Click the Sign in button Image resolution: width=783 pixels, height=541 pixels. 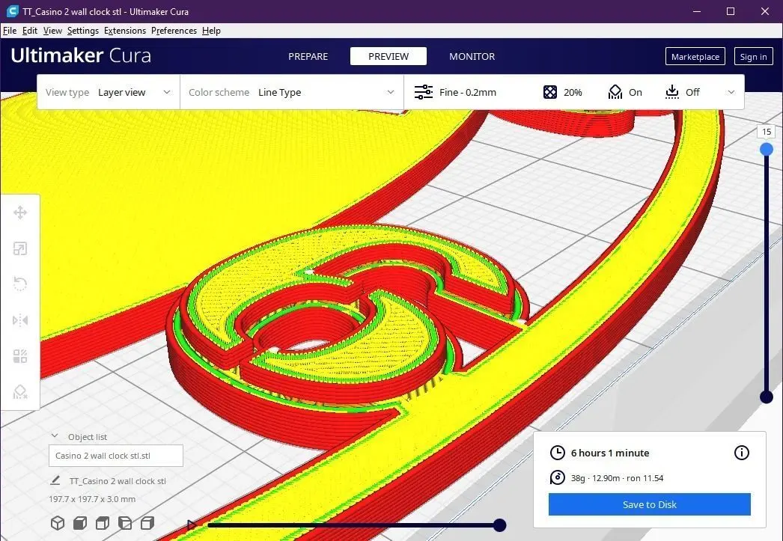tap(754, 56)
